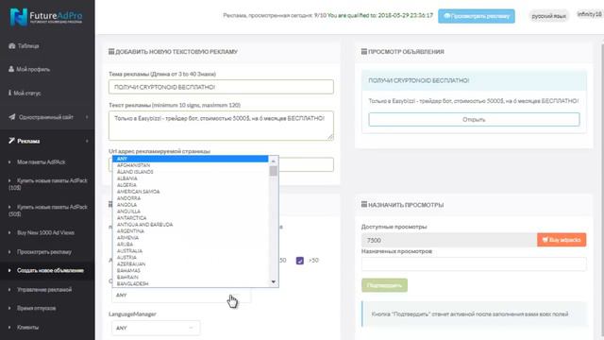This screenshot has height=340, width=604.
Task: Open Клиенты menu item
Action: [27, 328]
